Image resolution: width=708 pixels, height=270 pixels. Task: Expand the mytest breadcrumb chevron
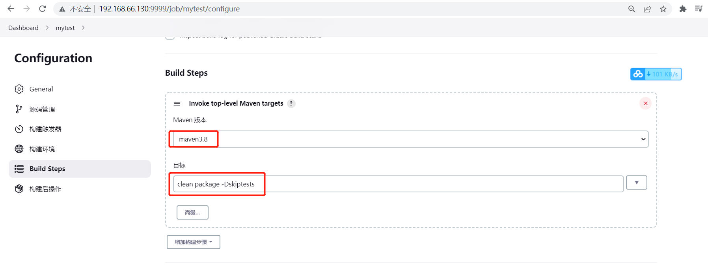tap(83, 28)
